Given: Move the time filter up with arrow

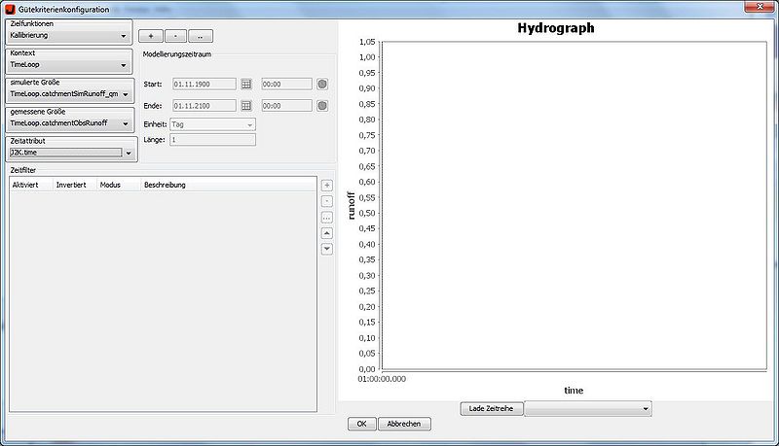Looking at the screenshot, I should (x=327, y=233).
